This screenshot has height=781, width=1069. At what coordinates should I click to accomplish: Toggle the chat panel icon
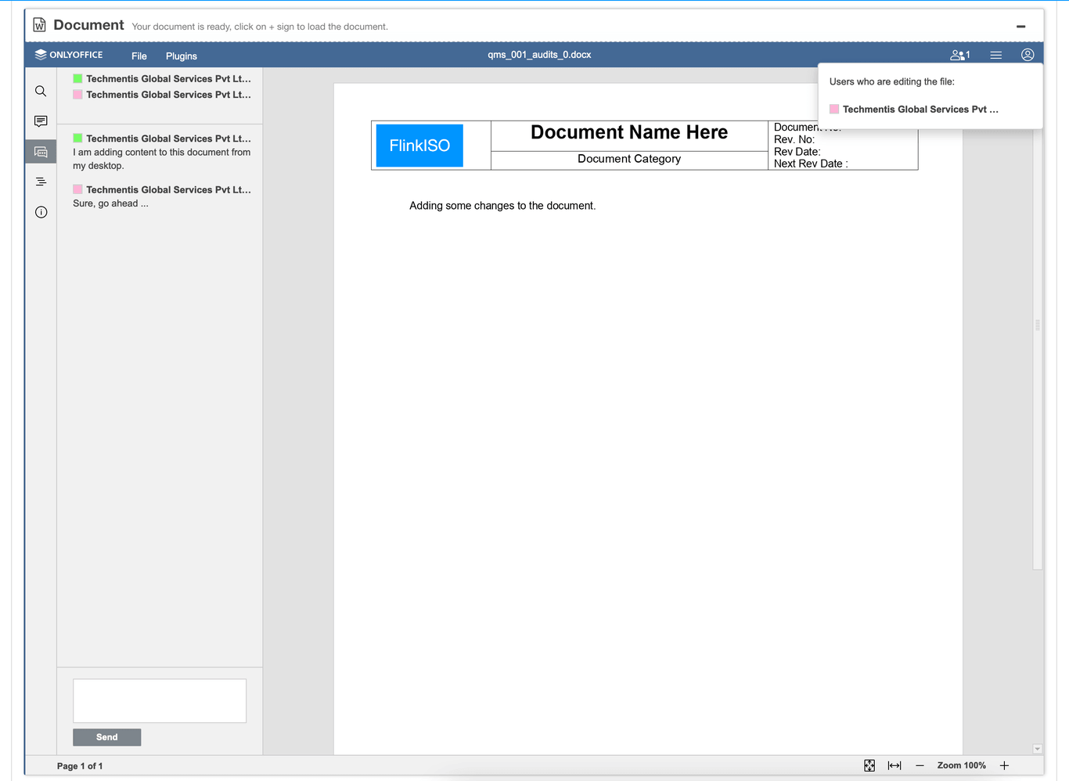tap(41, 152)
